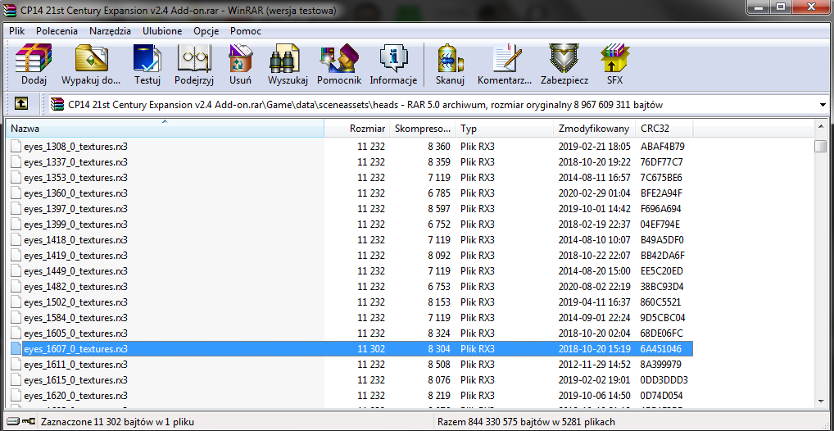Select eyes_1419_0_textures.rx3
Screen dimensions: 834x431
click(x=75, y=256)
